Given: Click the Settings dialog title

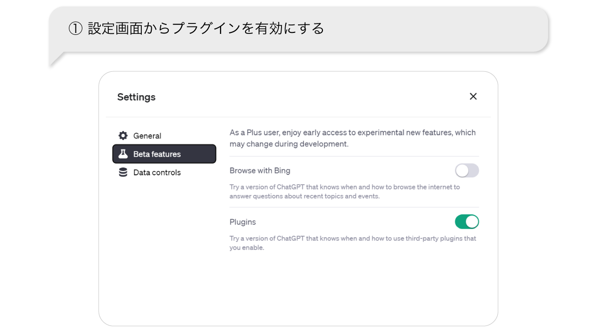Looking at the screenshot, I should (x=136, y=97).
